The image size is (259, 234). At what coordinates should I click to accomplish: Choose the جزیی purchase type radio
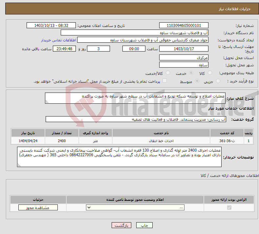pyautogui.click(x=218, y=81)
